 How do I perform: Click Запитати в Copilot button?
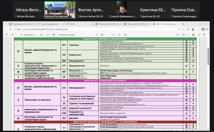pyautogui.click(x=67, y=35)
